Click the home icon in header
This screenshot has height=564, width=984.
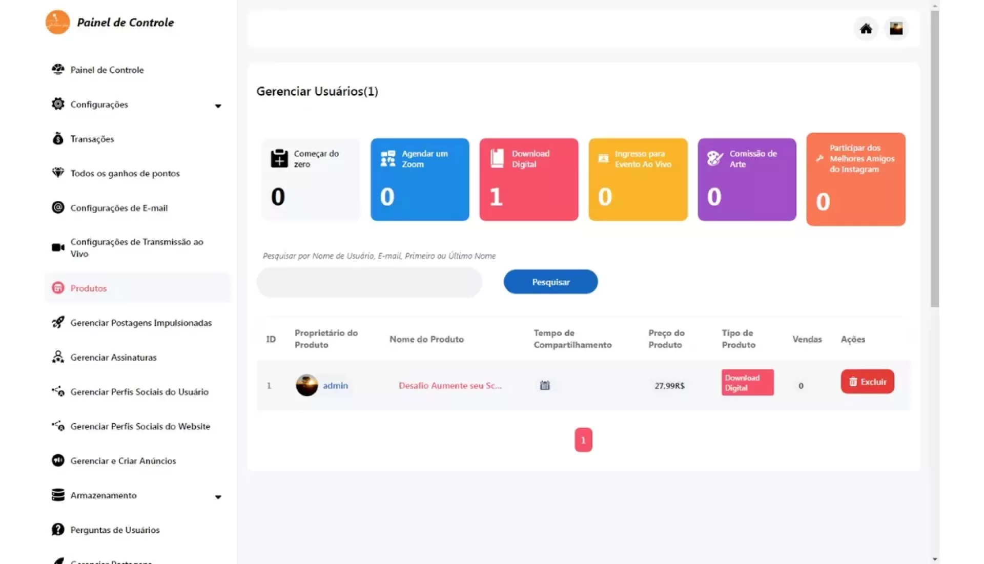[866, 29]
